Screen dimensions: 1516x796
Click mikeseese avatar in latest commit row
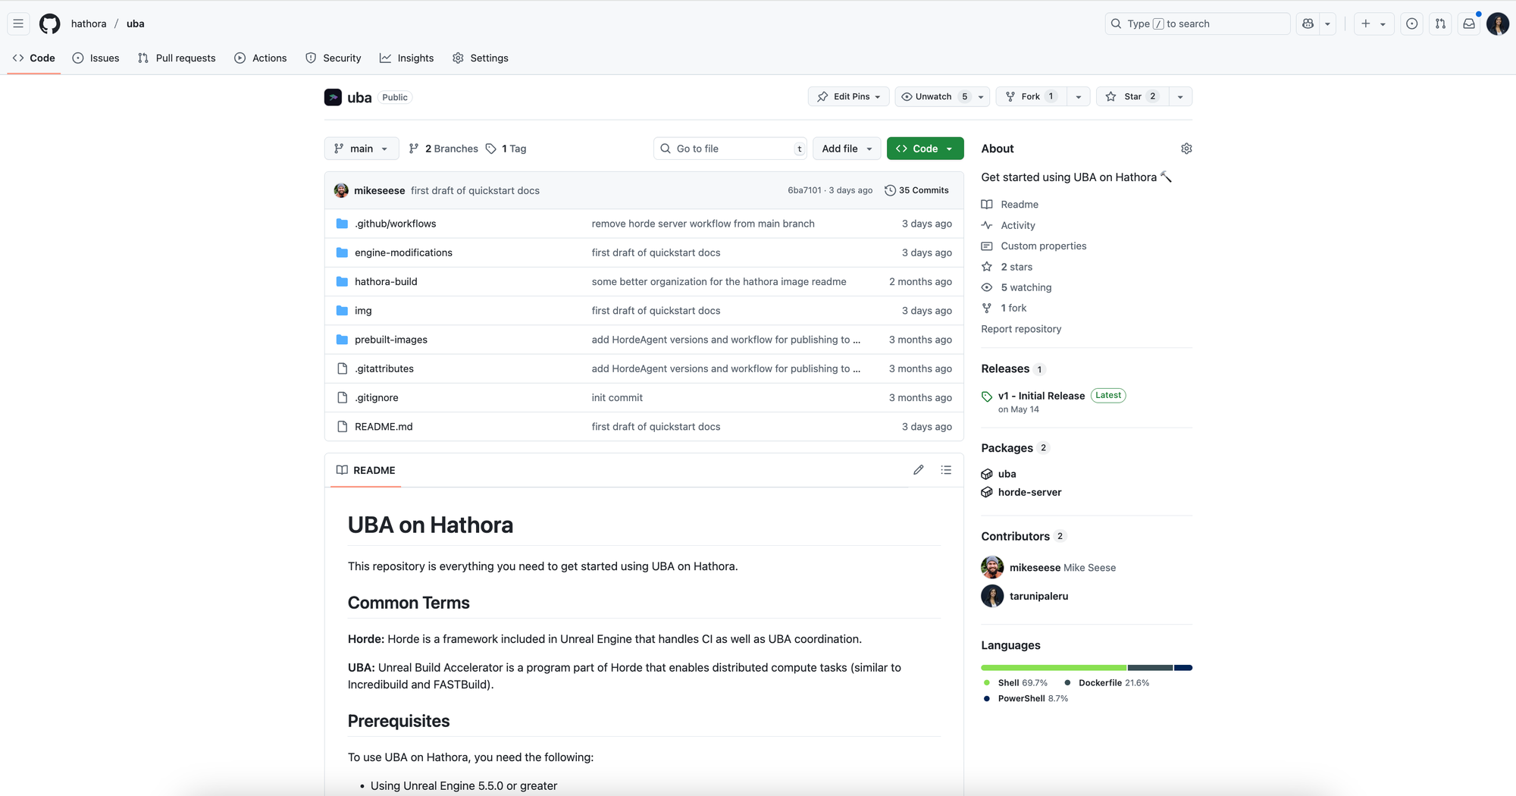[341, 190]
